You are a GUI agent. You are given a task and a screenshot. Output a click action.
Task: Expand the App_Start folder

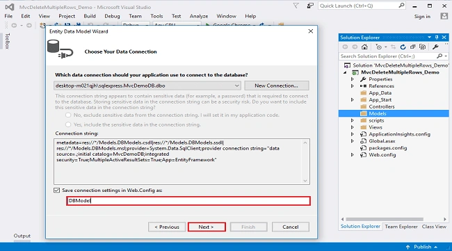[353, 99]
